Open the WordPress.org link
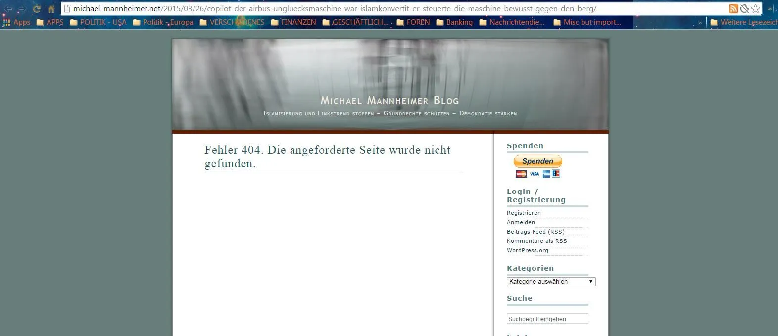The image size is (778, 336). click(x=528, y=250)
